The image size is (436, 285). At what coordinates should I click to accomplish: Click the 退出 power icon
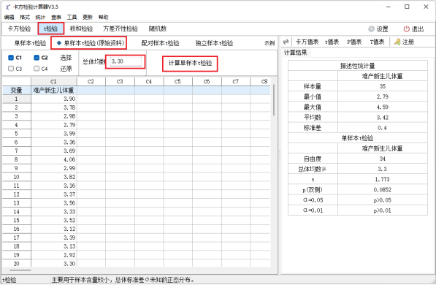point(407,29)
